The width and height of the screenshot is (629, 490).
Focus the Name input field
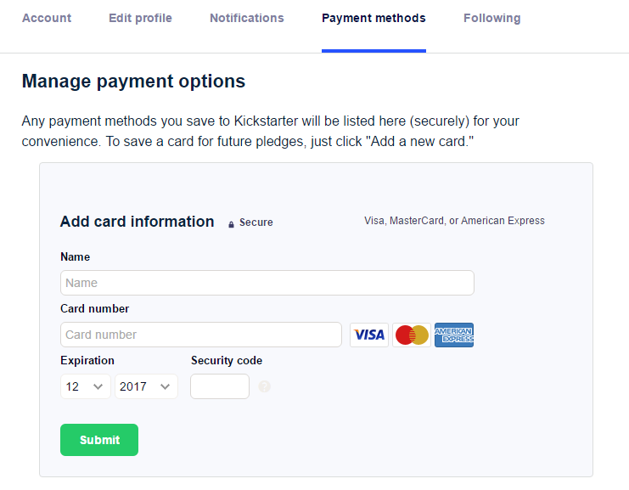coord(267,283)
